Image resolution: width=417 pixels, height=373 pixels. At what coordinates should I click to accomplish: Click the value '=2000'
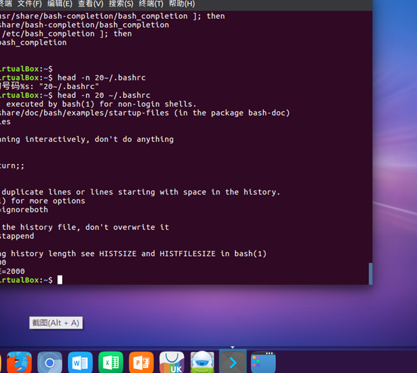coord(13,271)
